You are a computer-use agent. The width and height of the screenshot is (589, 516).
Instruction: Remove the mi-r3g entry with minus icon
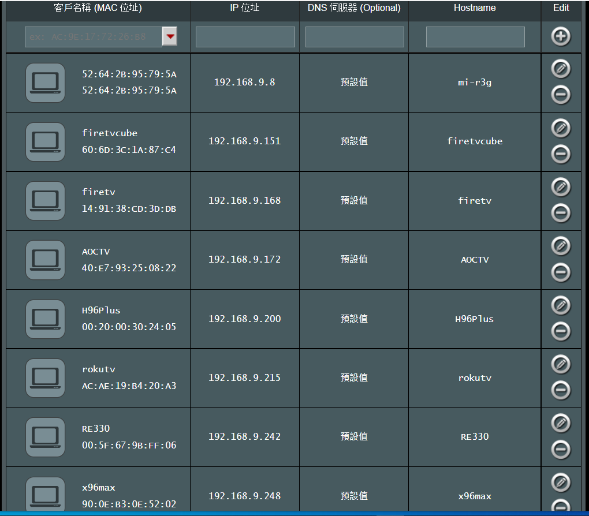(x=561, y=94)
